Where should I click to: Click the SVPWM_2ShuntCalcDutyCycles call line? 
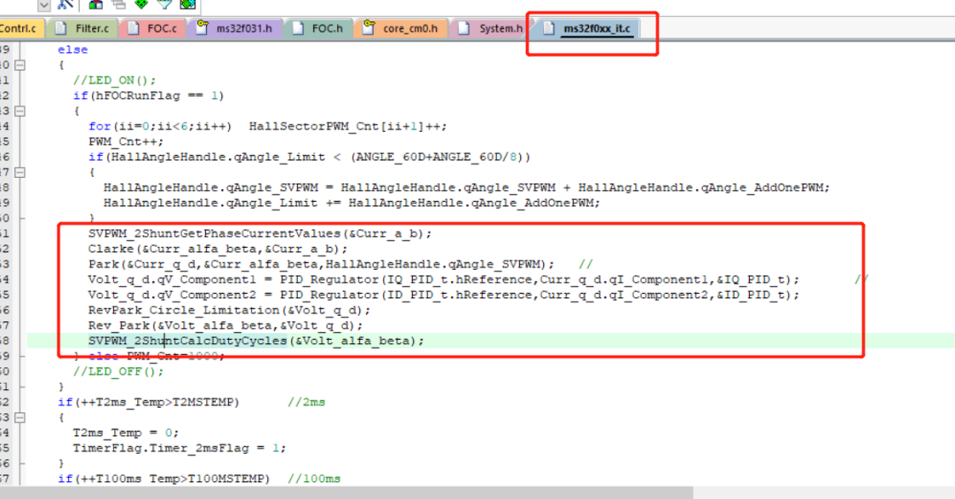click(x=256, y=342)
